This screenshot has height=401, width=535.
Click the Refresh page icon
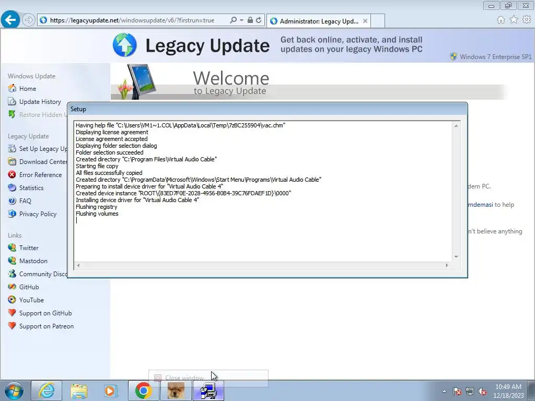pyautogui.click(x=259, y=20)
